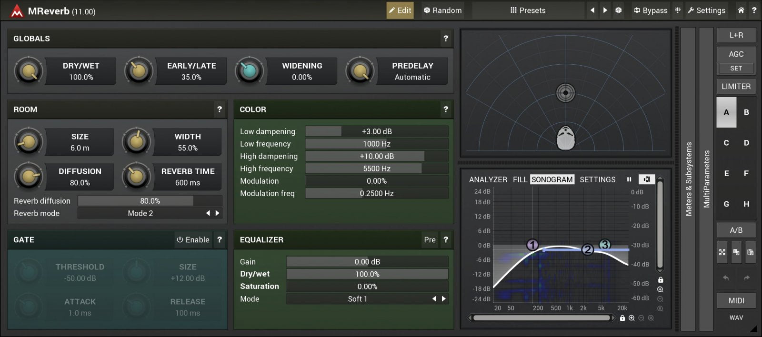762x337 pixels.
Task: Expand the Meters & Subsystems panel
Action: pos(688,179)
